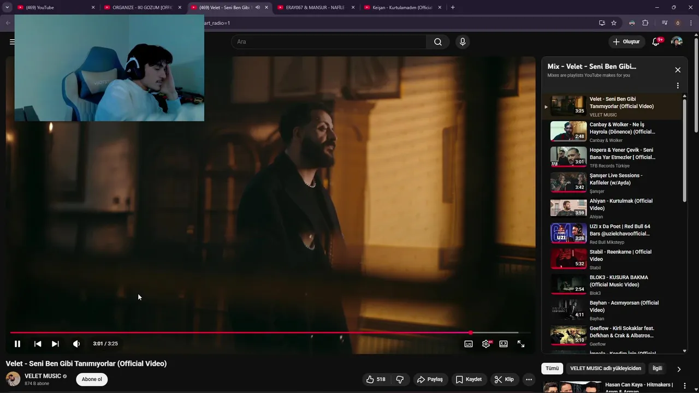Screen dimensions: 699x393
Task: Switch to ORGANIZE - IKI GOZUM tab
Action: coord(142,8)
